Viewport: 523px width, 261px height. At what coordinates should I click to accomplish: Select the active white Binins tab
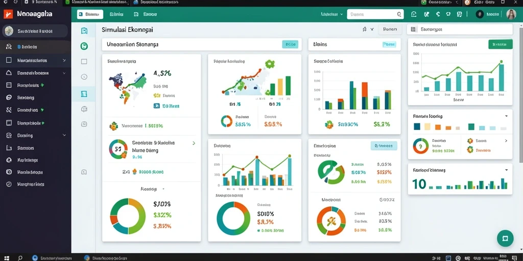90,14
